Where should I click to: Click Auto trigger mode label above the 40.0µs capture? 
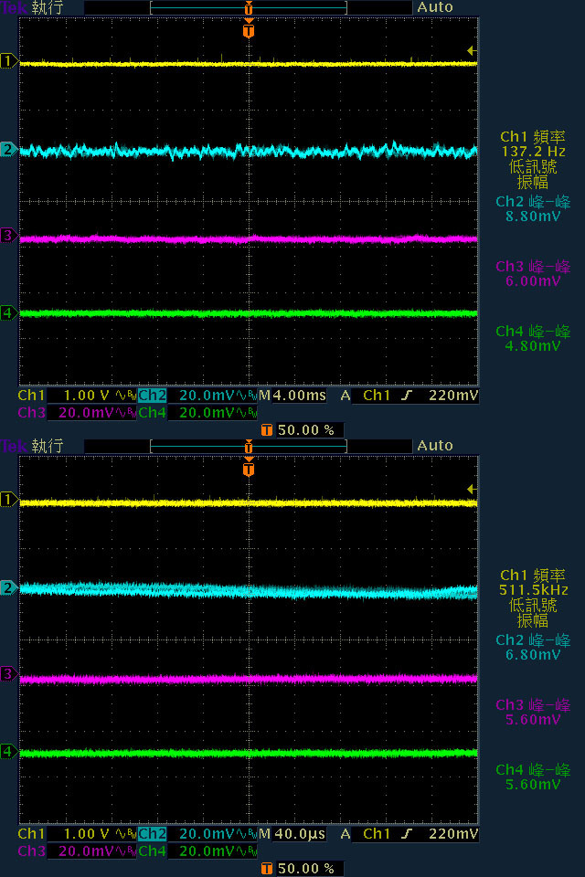click(x=435, y=446)
